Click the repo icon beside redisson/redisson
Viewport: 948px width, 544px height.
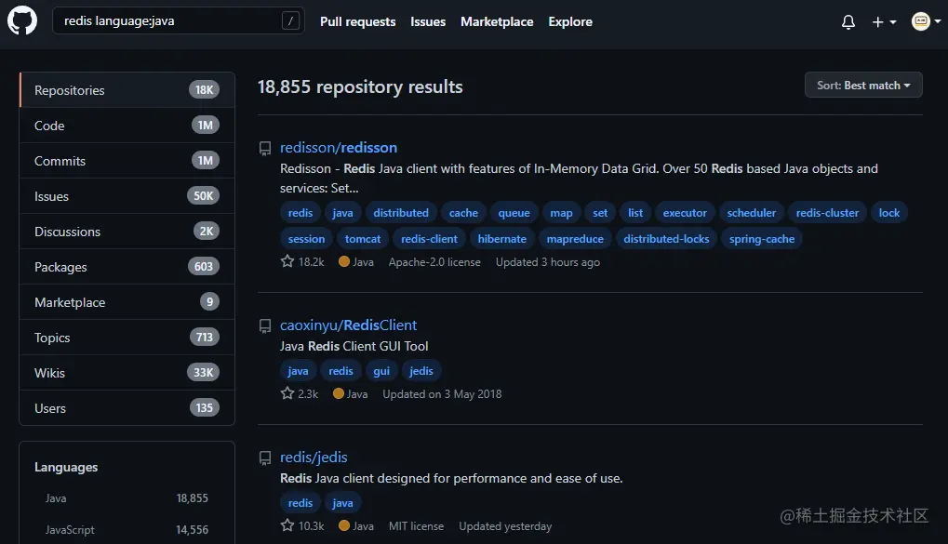[x=265, y=148]
